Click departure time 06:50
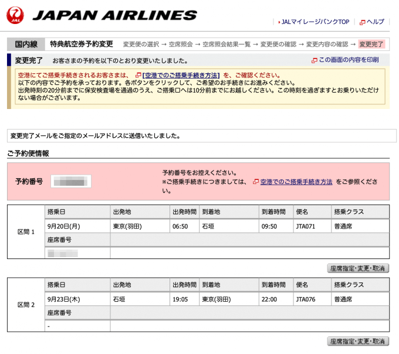 pyautogui.click(x=180, y=226)
